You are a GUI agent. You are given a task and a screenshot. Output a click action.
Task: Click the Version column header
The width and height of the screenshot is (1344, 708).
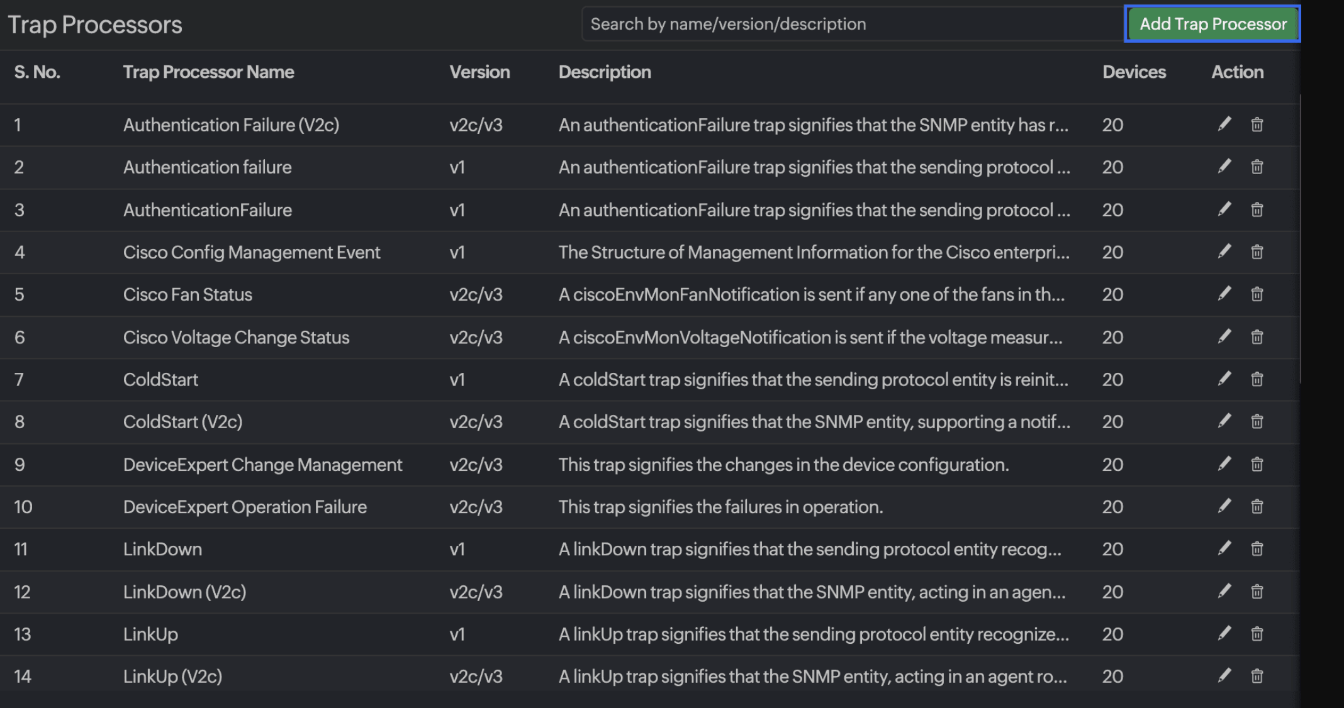pyautogui.click(x=479, y=72)
